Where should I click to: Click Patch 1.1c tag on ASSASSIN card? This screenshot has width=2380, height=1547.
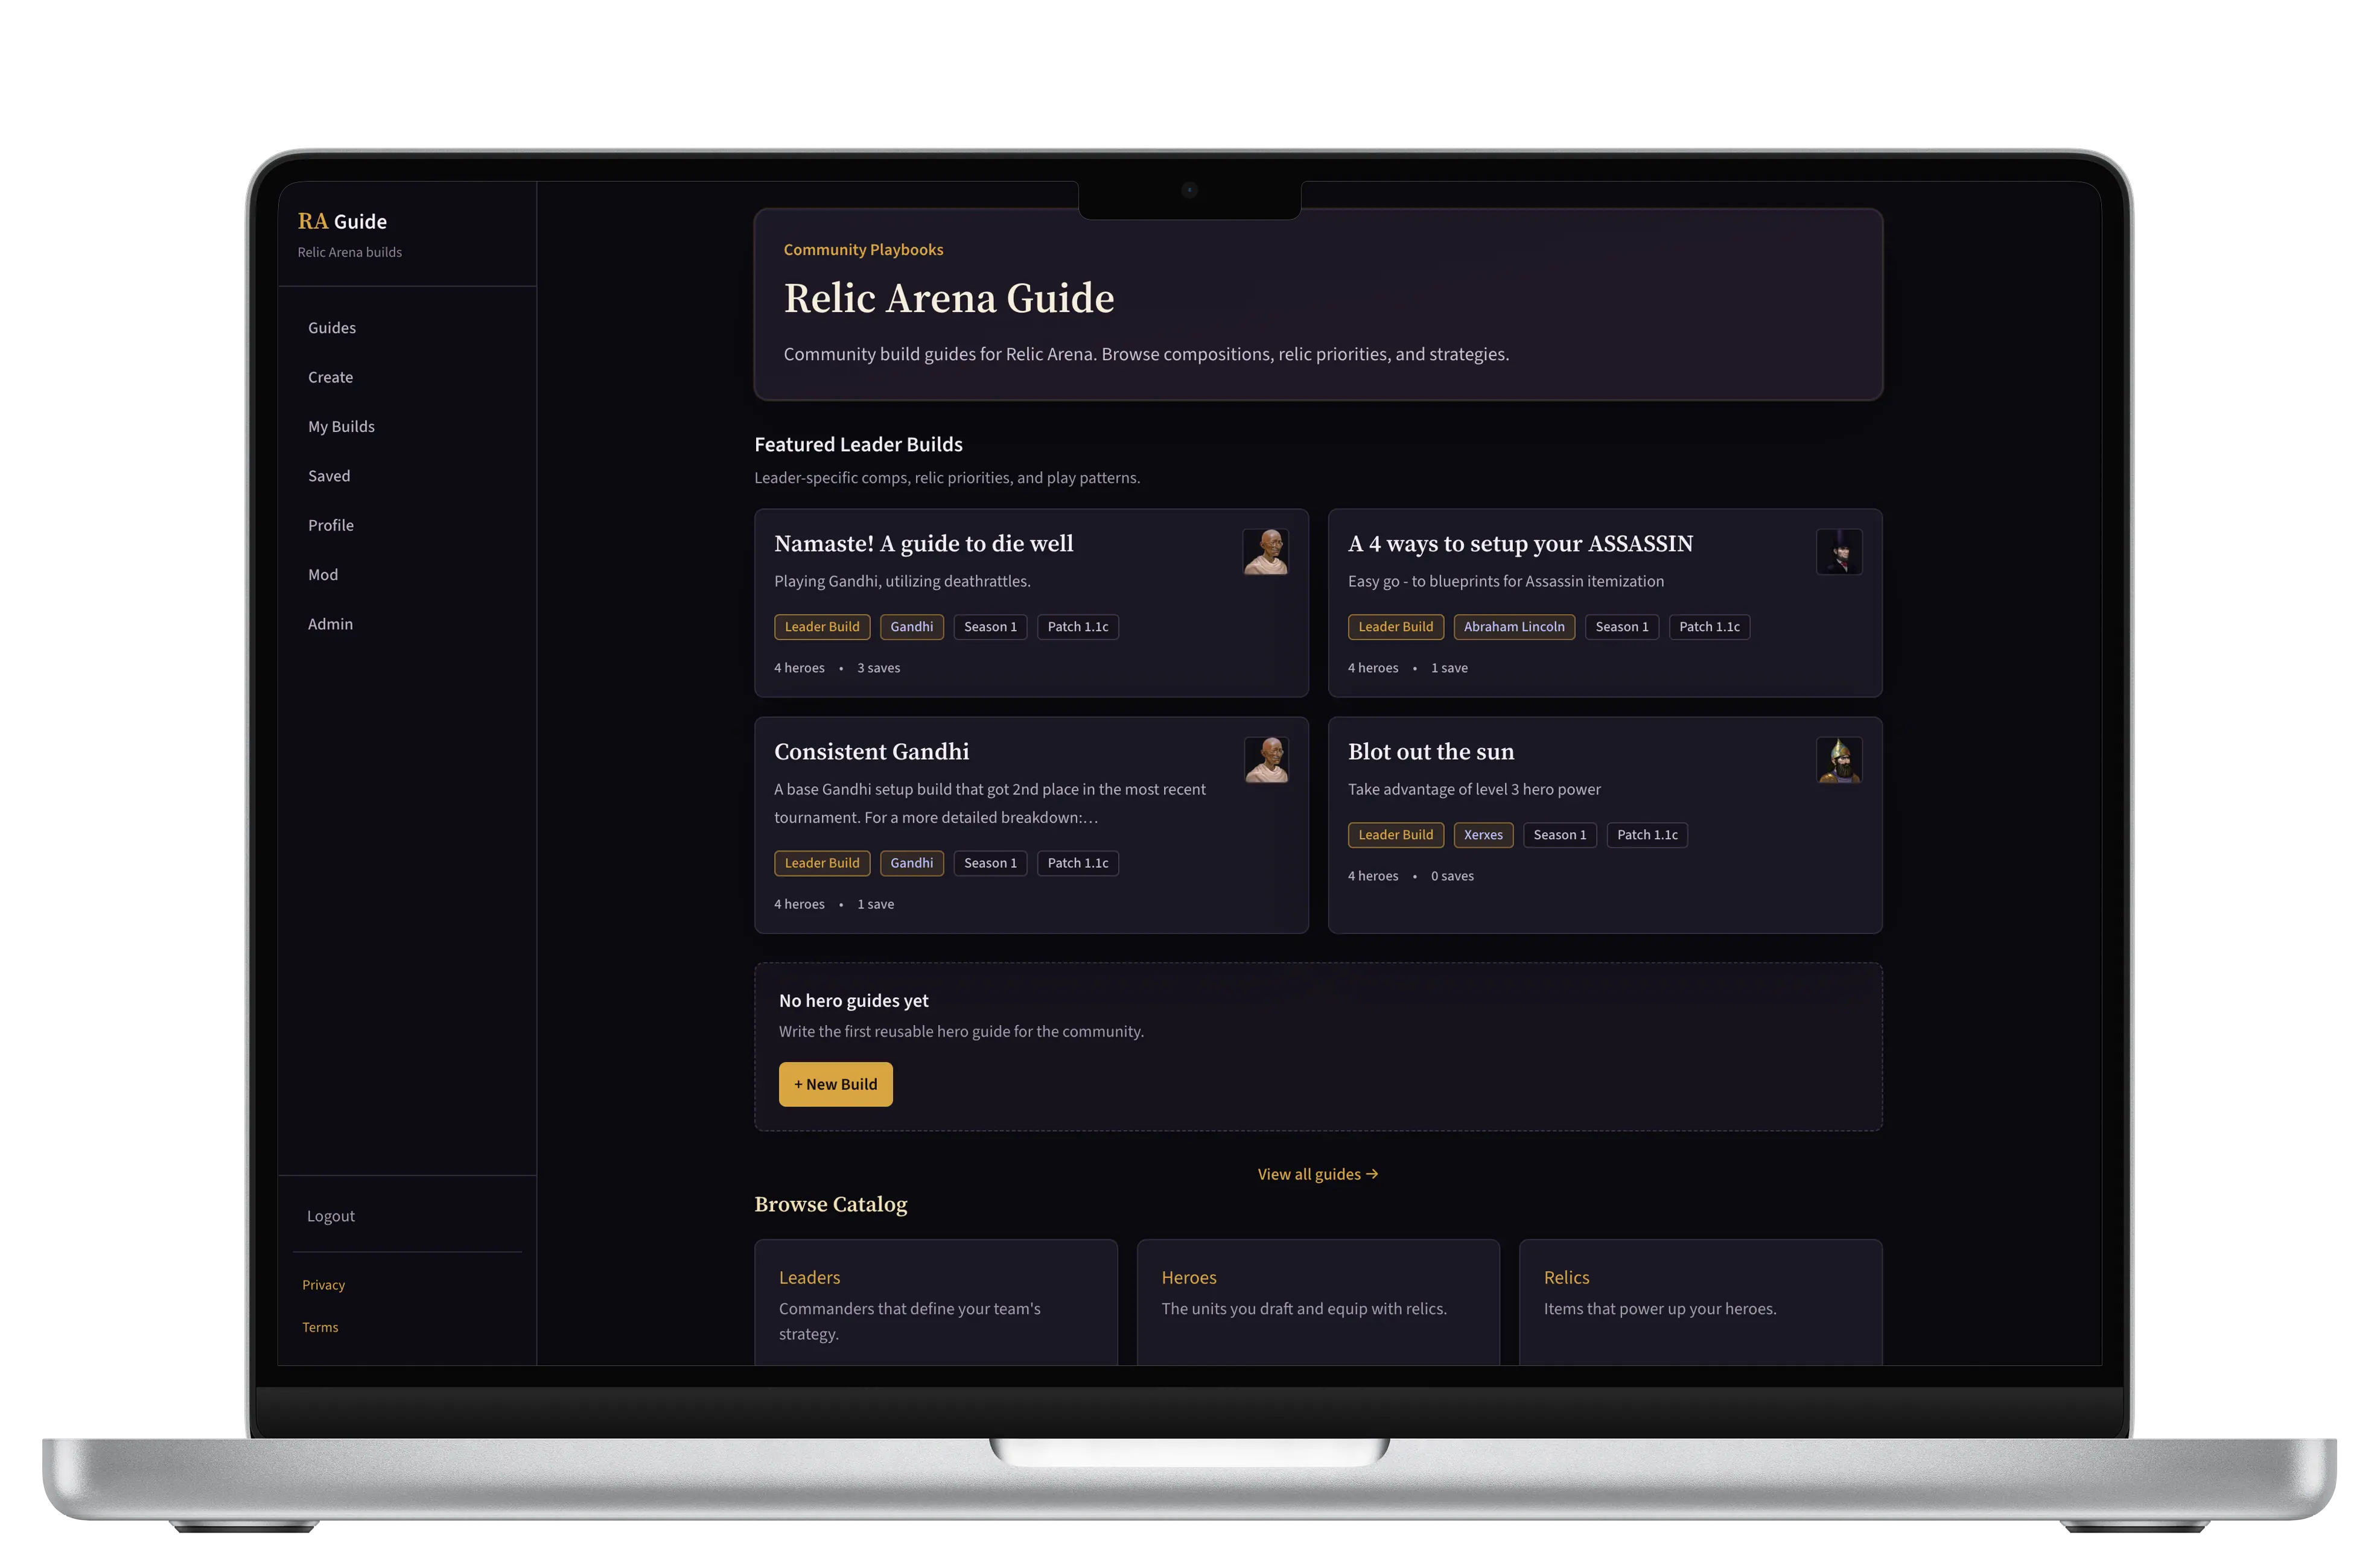pyautogui.click(x=1709, y=627)
